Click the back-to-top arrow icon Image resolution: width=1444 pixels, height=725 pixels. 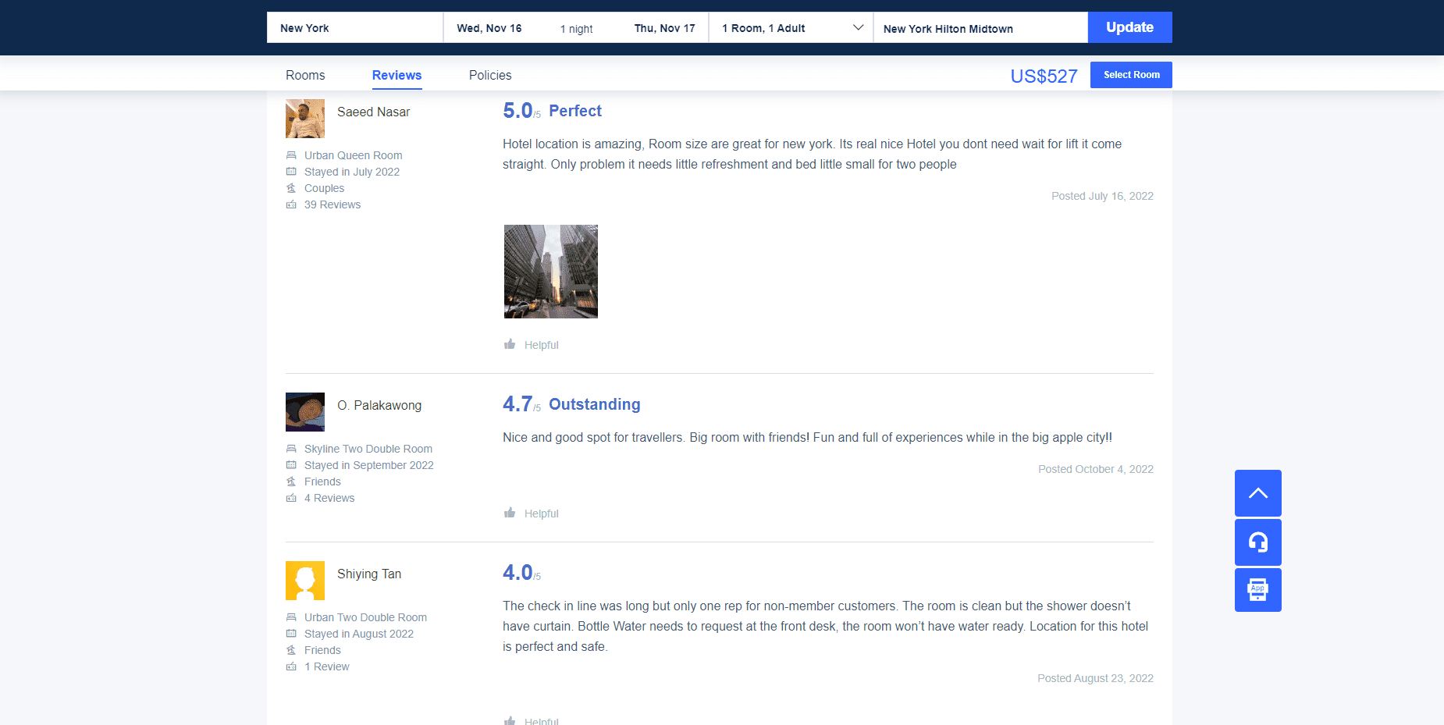point(1257,493)
